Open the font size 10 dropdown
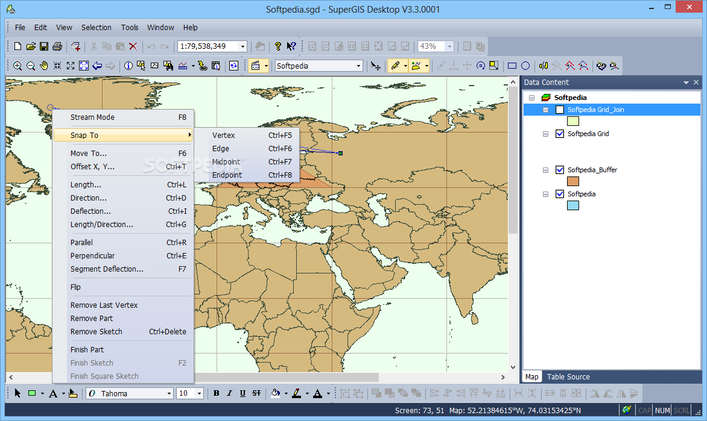 click(199, 393)
